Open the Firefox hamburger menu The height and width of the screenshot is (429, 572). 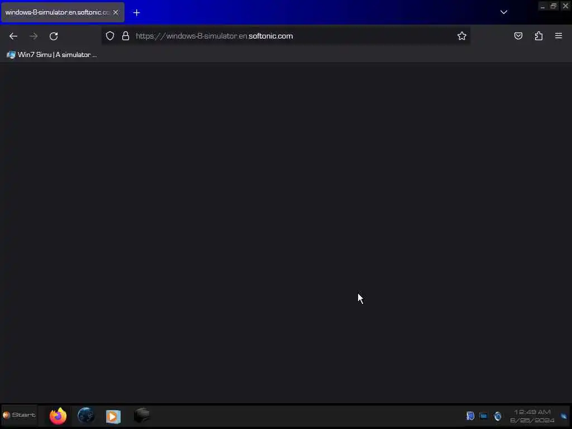559,36
